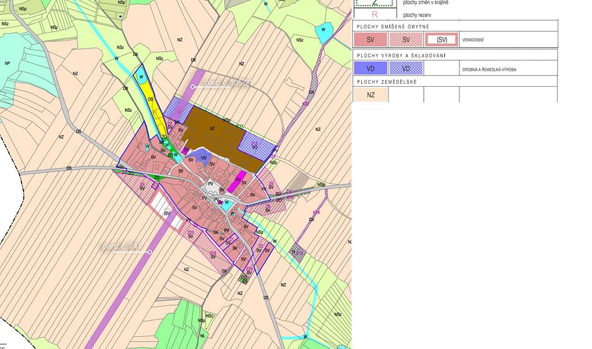Click the hatched SV legend swatch

[x=406, y=40]
